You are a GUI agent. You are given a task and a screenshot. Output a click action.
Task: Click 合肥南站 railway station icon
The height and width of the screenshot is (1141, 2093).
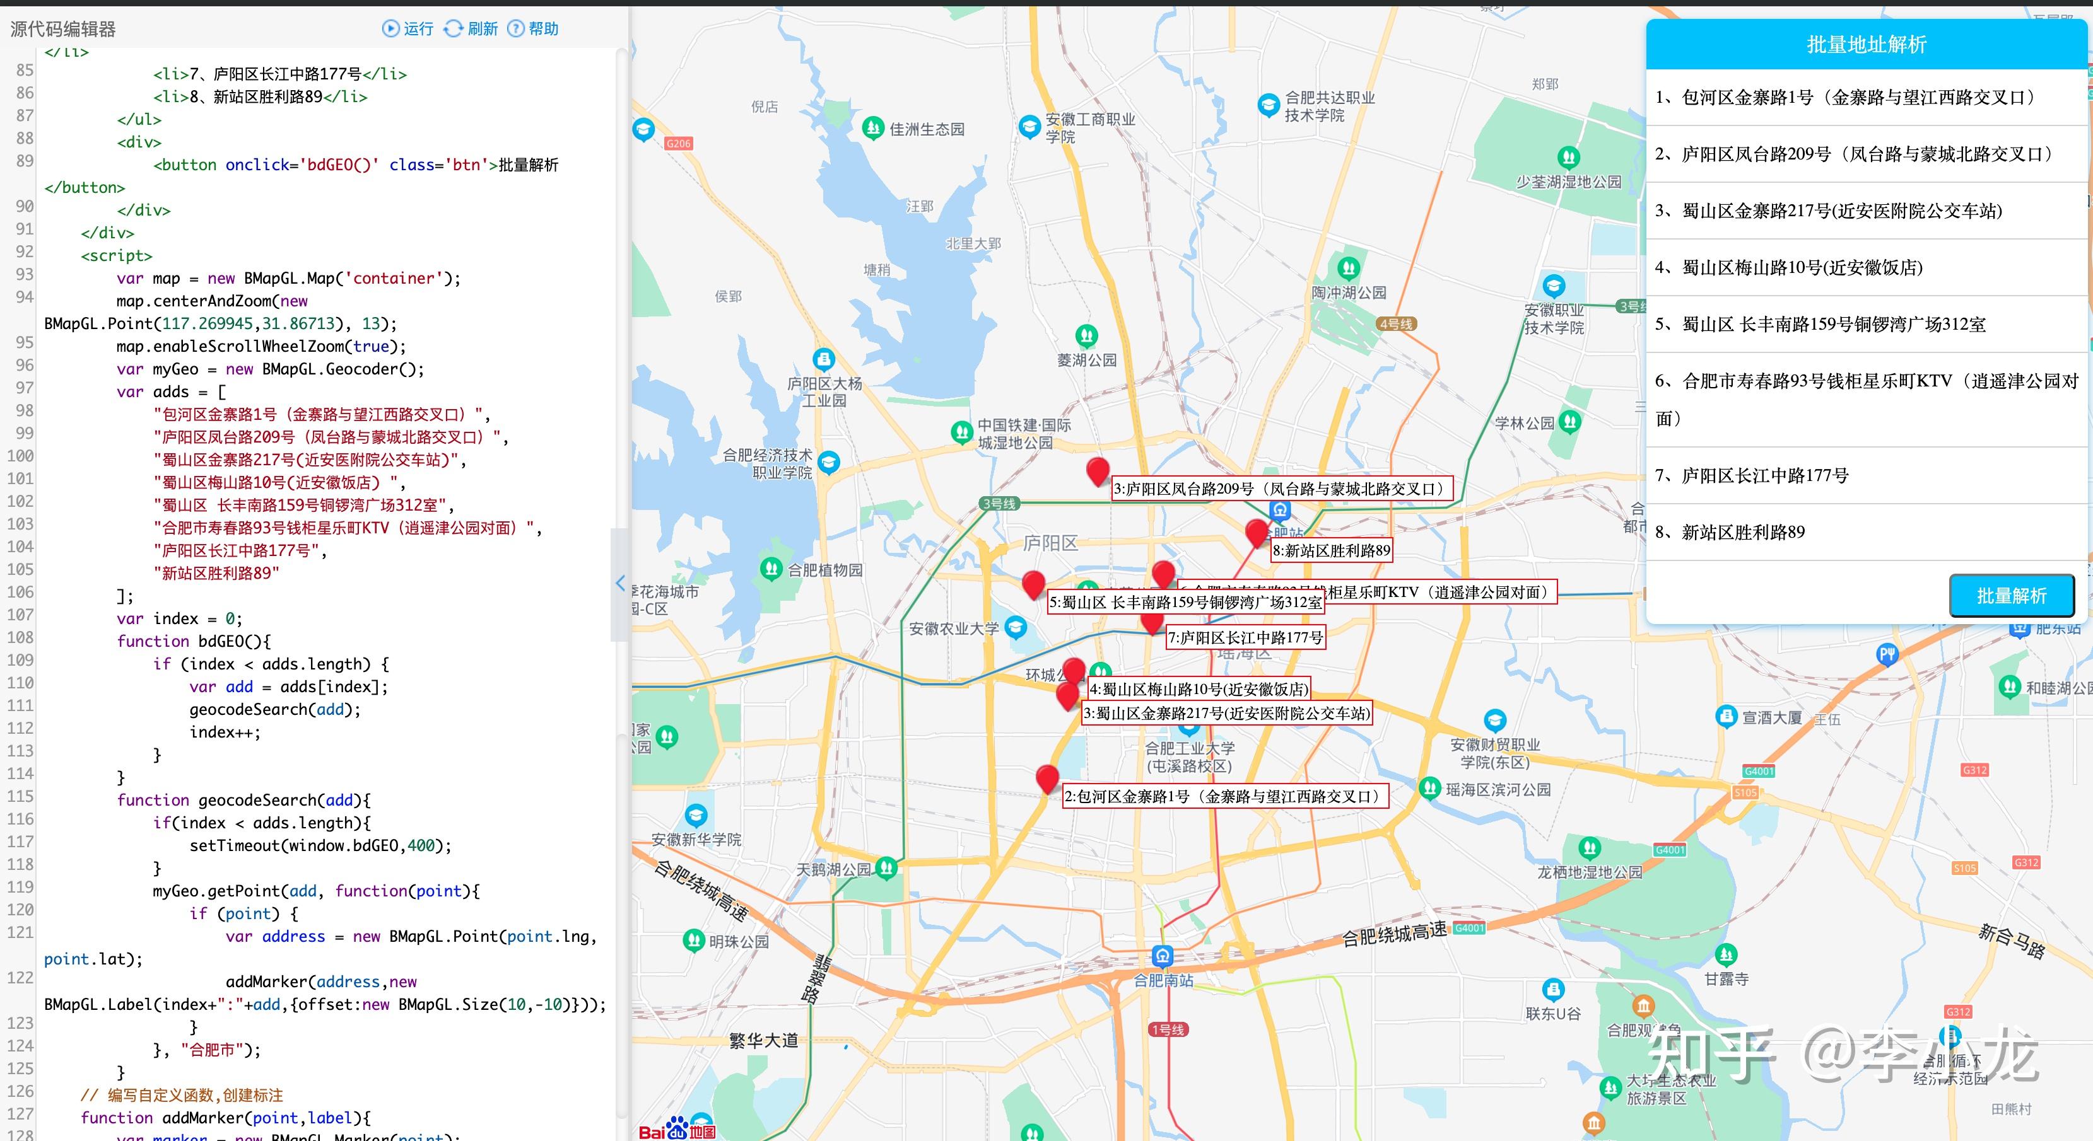coord(1163,956)
